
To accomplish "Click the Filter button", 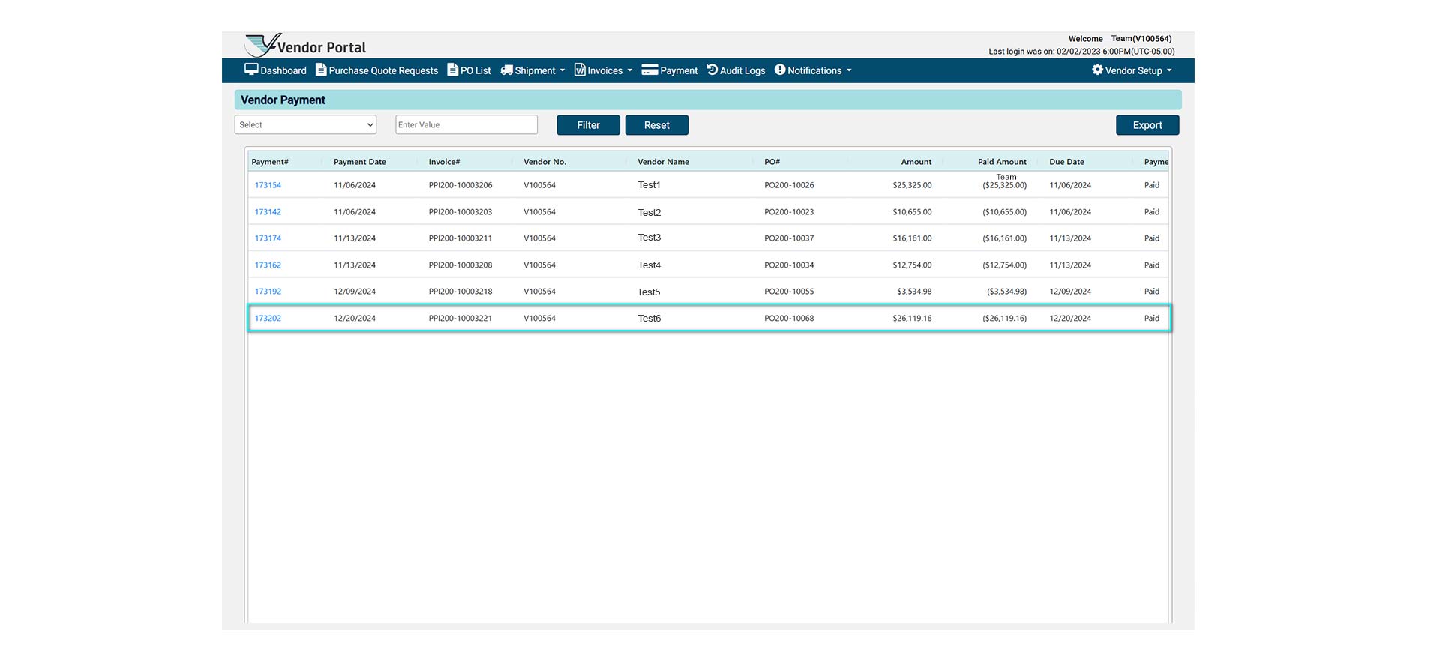I will tap(588, 125).
